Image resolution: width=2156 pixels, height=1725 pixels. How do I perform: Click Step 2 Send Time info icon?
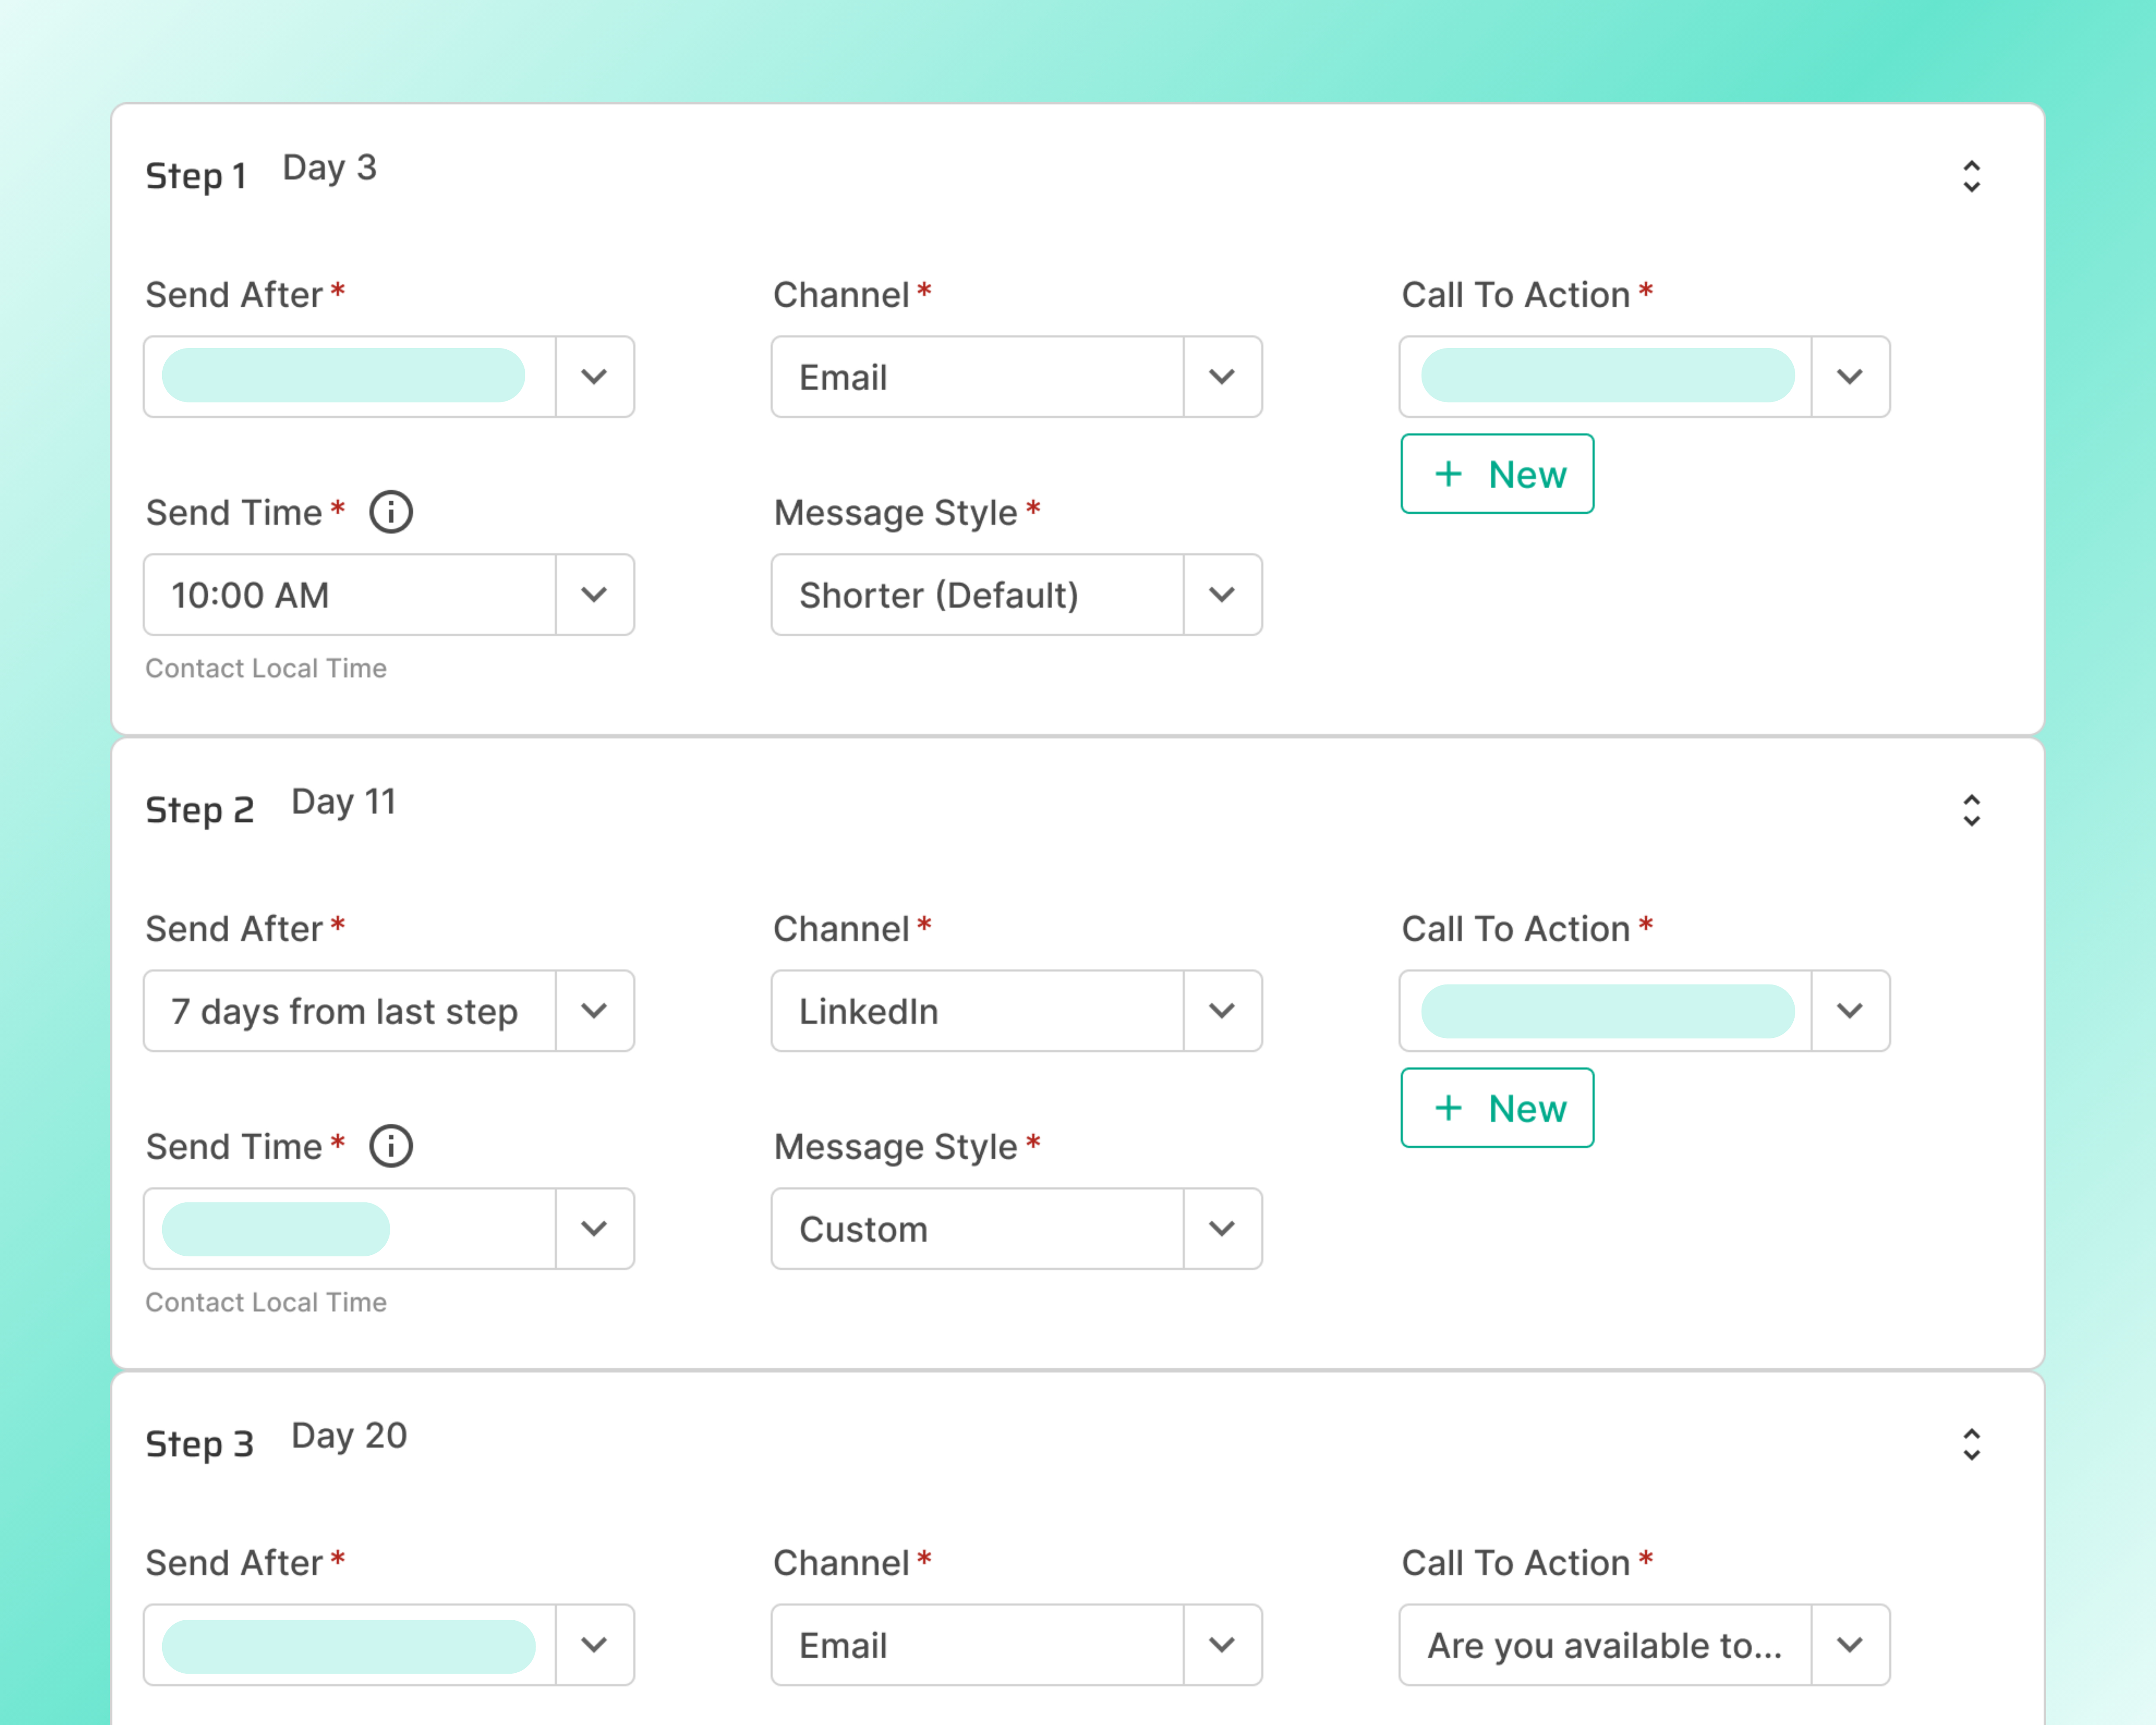(391, 1146)
